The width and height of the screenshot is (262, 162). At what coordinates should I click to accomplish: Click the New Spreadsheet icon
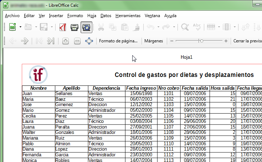point(12,27)
